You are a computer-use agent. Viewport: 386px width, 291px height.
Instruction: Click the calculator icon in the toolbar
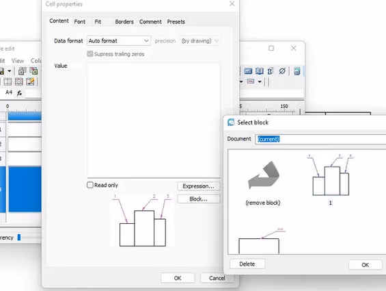[x=297, y=71]
